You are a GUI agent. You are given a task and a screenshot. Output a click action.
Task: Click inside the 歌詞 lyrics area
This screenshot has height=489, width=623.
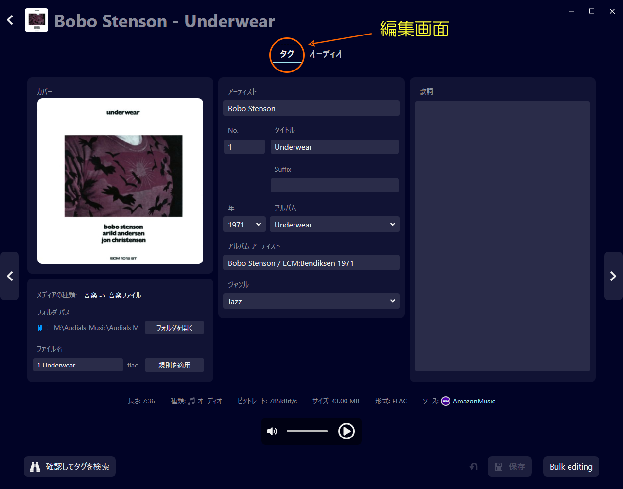[502, 236]
